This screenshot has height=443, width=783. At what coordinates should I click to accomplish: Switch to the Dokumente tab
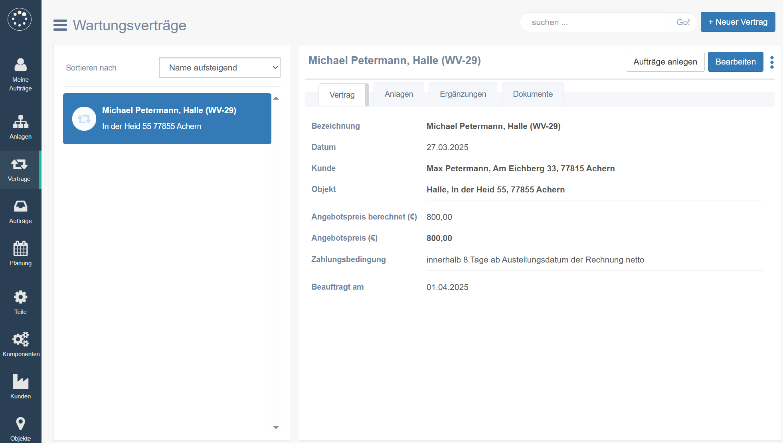click(532, 94)
